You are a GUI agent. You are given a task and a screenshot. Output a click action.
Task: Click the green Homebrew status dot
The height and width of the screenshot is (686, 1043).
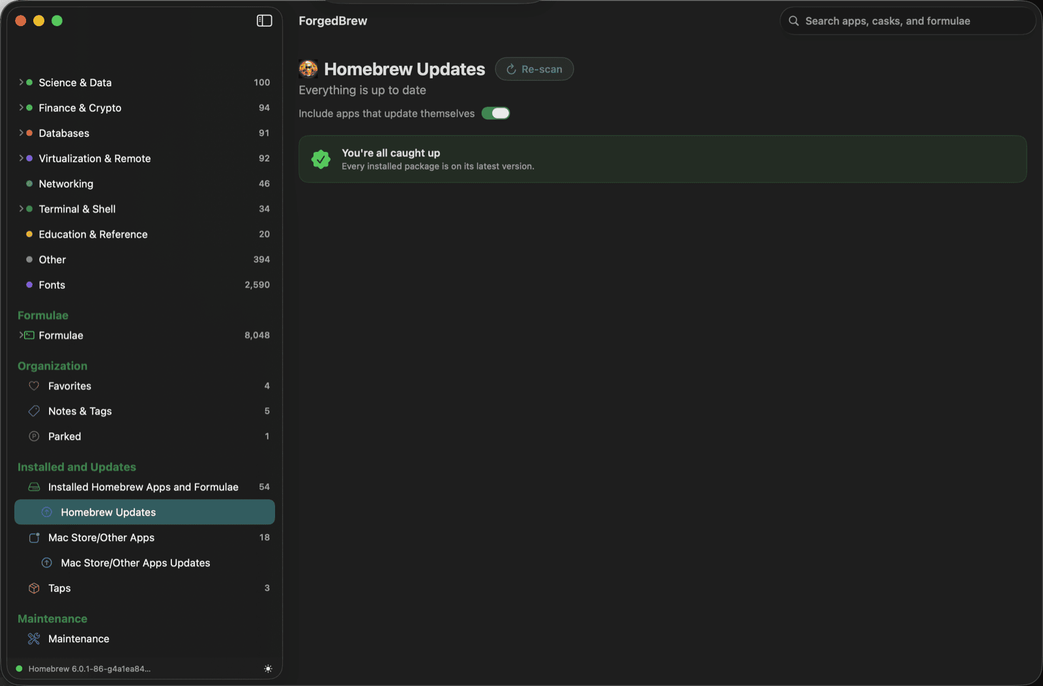click(19, 668)
